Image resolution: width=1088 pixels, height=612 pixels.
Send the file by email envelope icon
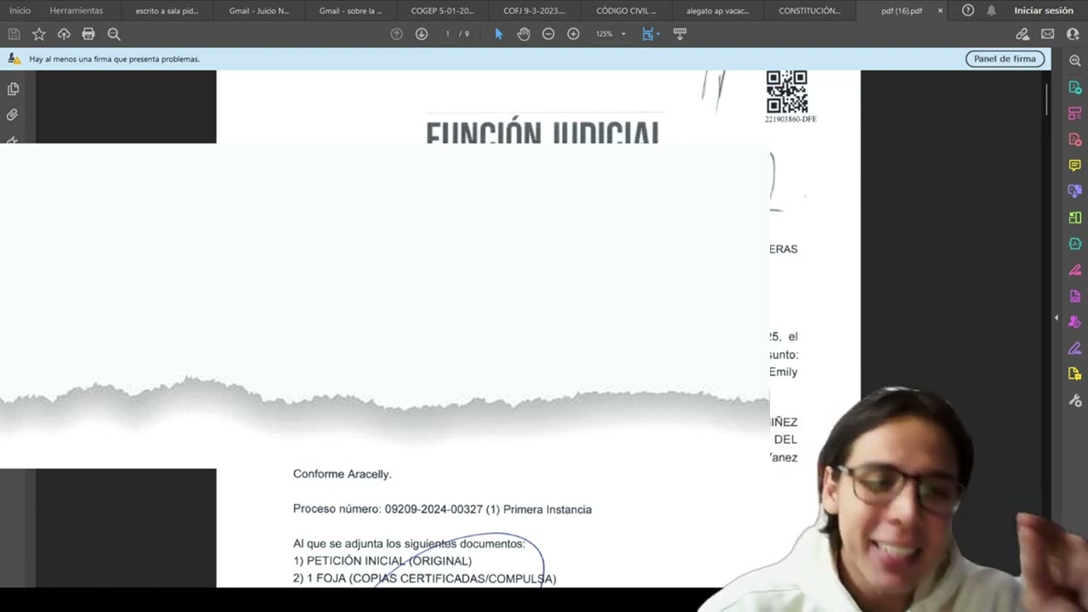[1048, 34]
